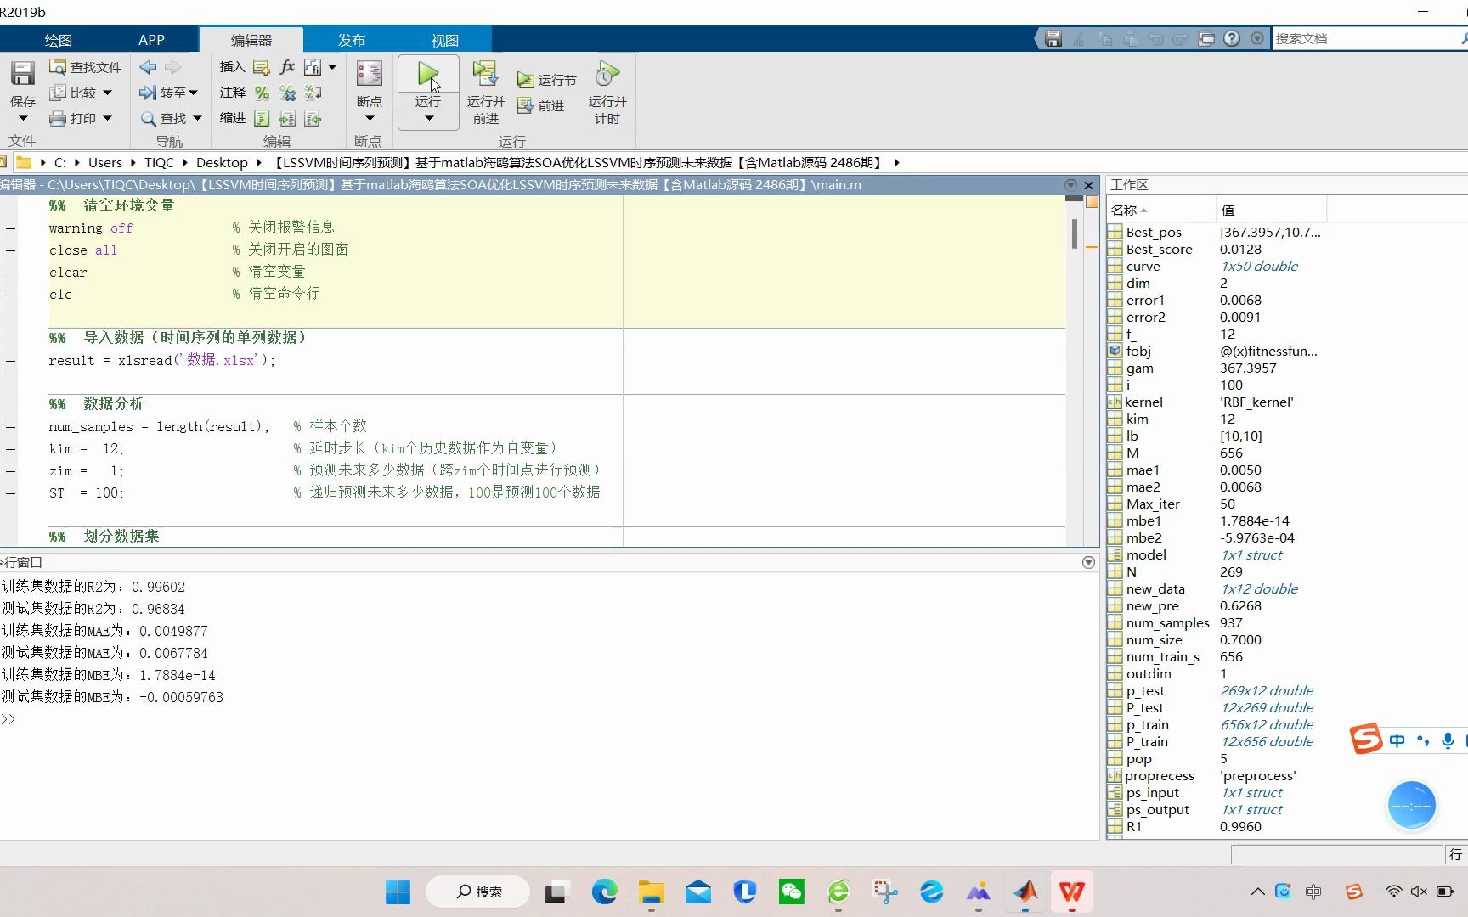Click the orange warning mark in message bar
This screenshot has height=917, width=1468.
1093,247
